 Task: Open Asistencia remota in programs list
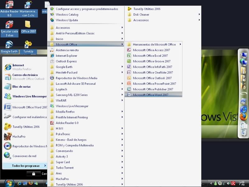pos(86,50)
